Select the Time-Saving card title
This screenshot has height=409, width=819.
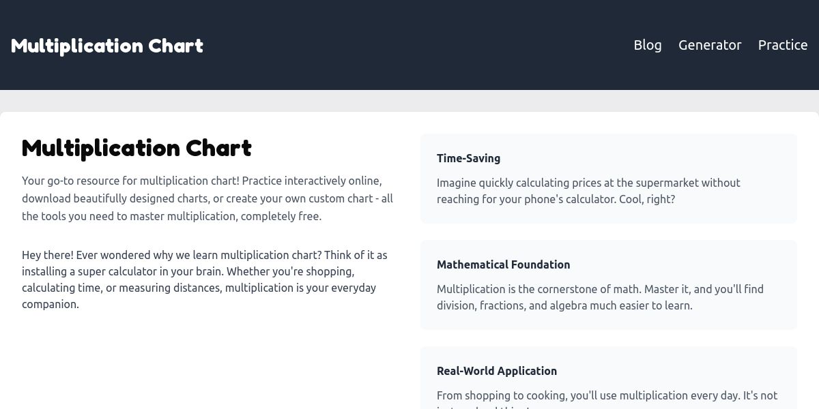tap(468, 158)
